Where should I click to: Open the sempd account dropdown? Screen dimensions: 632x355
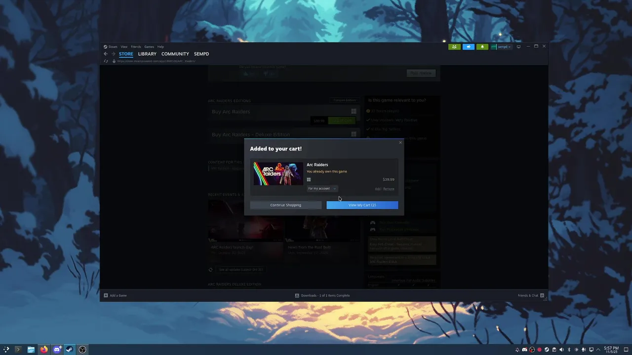[501, 47]
